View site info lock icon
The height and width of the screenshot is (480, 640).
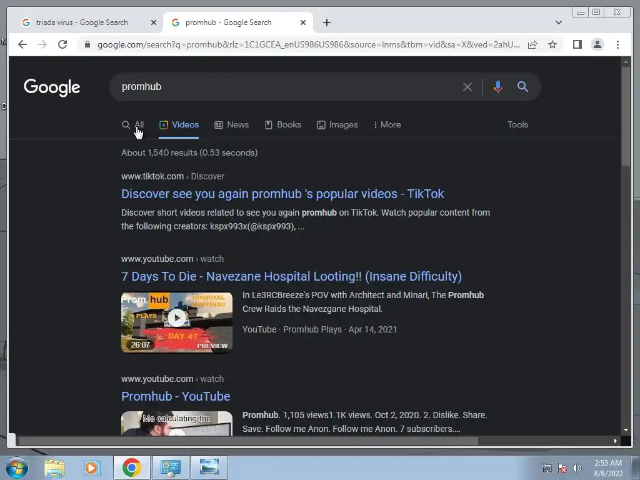pyautogui.click(x=87, y=44)
